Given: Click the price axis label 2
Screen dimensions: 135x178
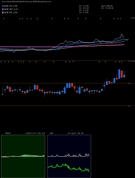Looking at the screenshot, I should click(x=129, y=106).
